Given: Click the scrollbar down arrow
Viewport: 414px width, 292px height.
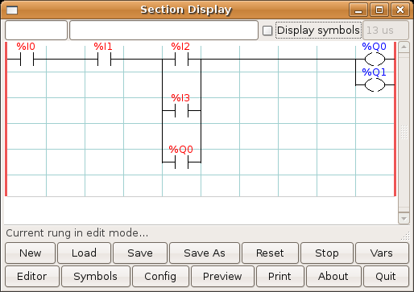Looking at the screenshot, I should tap(404, 218).
